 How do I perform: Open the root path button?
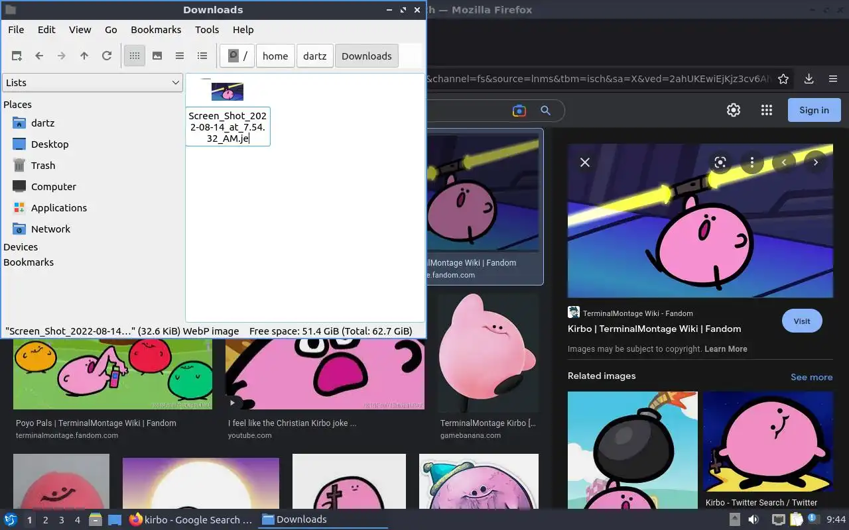pos(237,56)
